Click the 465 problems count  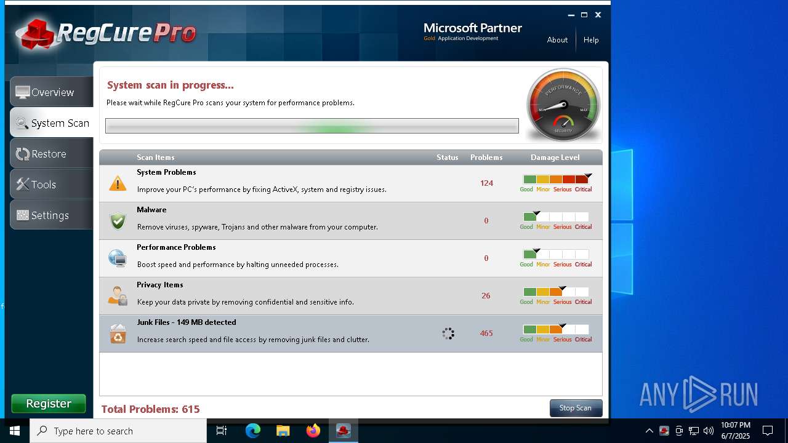(x=486, y=333)
